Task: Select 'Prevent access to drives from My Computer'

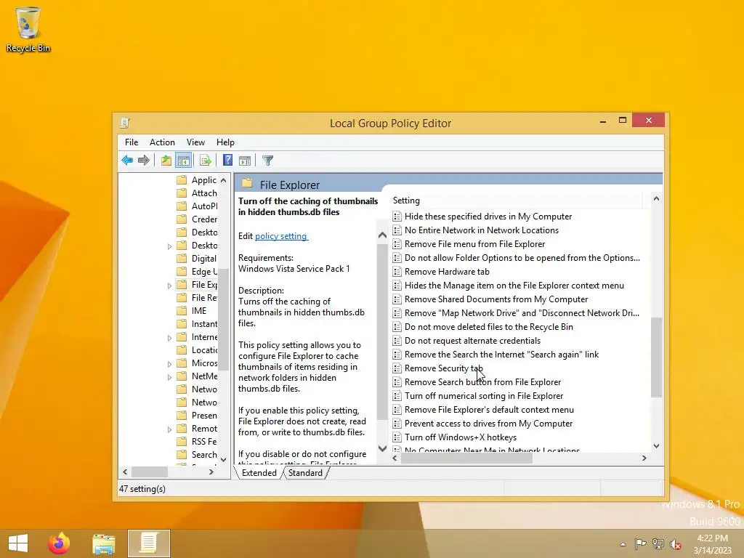Action: click(x=489, y=424)
